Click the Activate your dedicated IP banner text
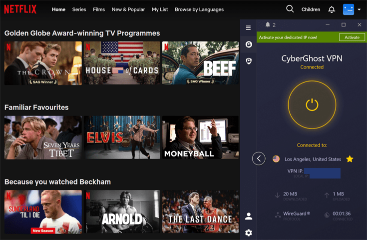The image size is (367, 240). [x=288, y=37]
